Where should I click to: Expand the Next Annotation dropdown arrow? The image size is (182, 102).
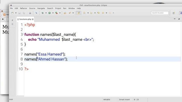(x=88, y=13)
